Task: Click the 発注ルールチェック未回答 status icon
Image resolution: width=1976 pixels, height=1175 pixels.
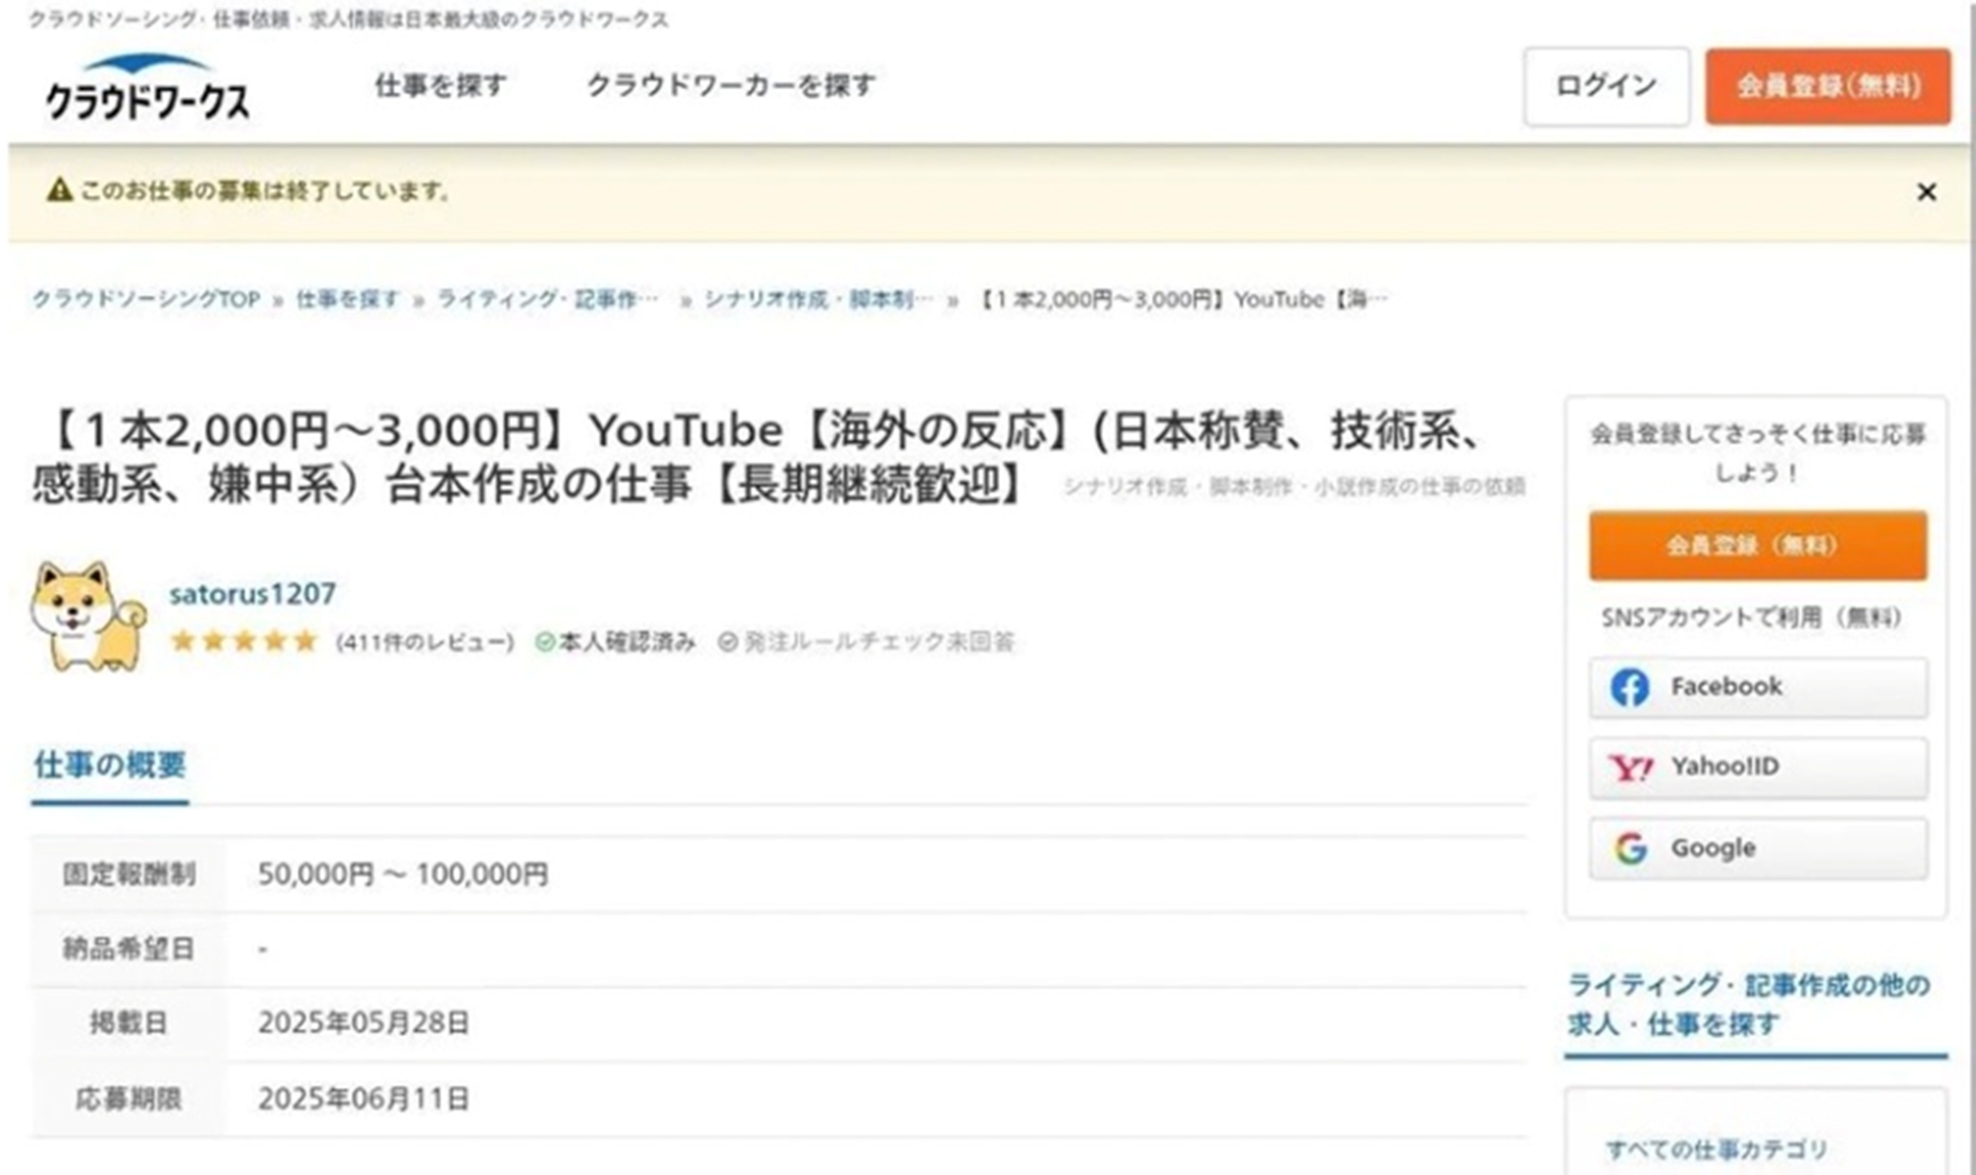Action: point(728,641)
